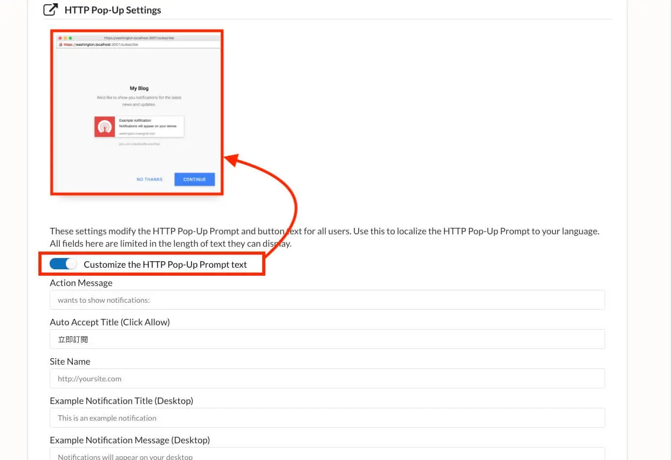This screenshot has width=671, height=460.
Task: Click the "Example Notification Title (Desktop)" label
Action: 121,401
